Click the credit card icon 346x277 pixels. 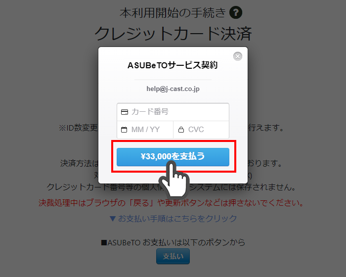pos(125,112)
